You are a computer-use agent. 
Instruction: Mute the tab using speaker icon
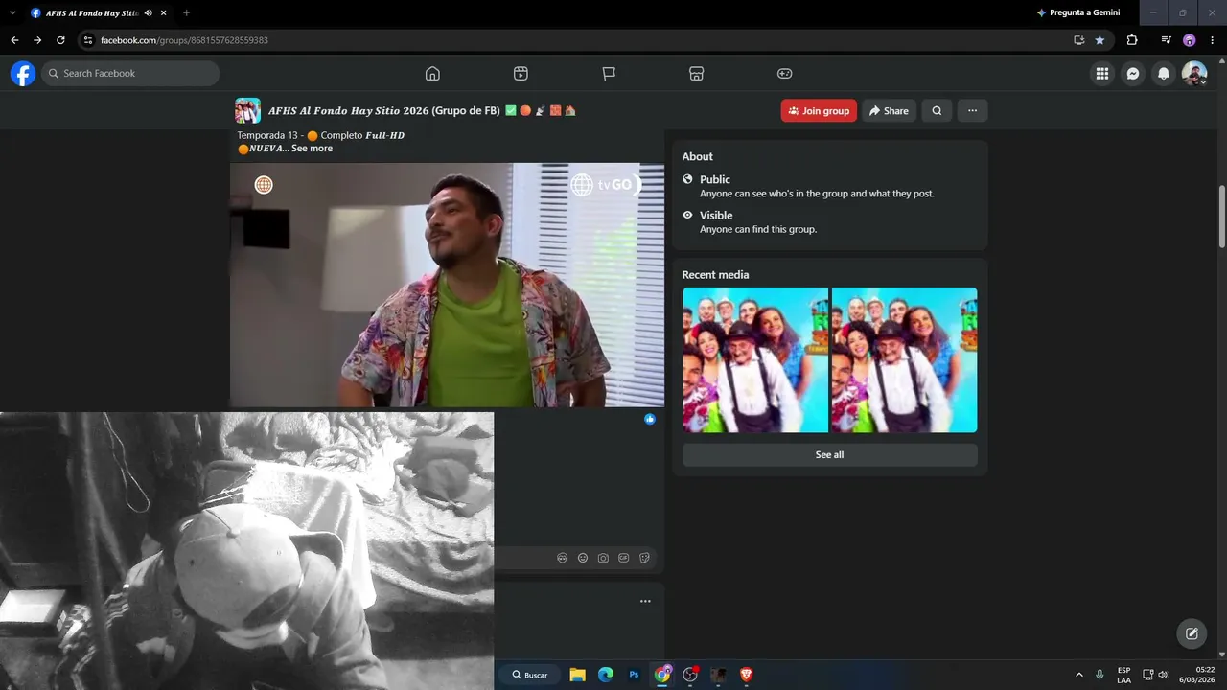pyautogui.click(x=149, y=12)
